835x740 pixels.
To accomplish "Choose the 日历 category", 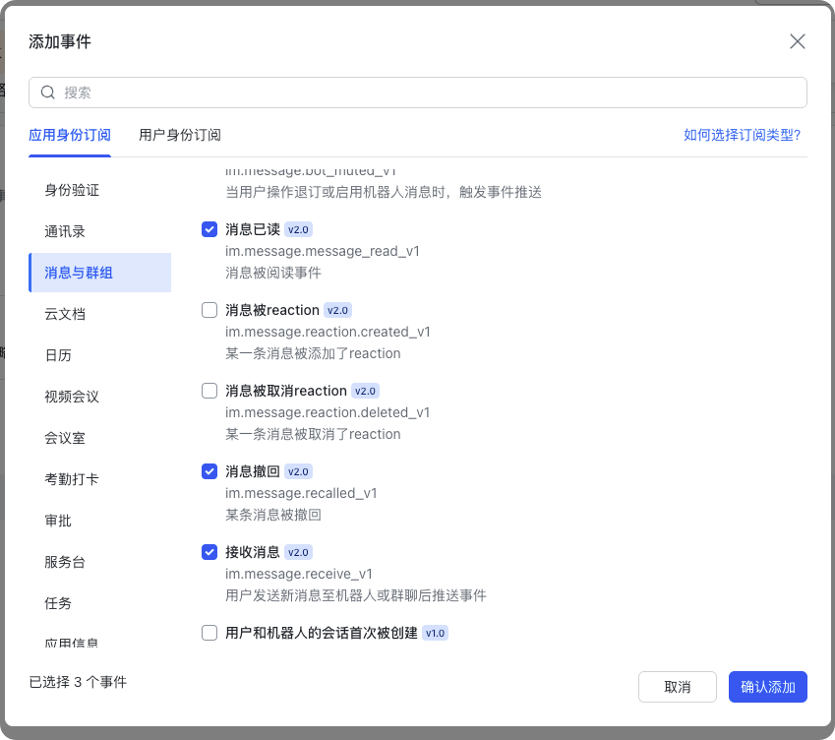I will pos(58,355).
